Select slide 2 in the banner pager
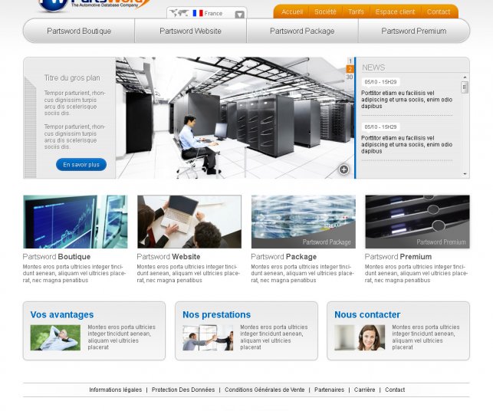The image size is (493, 411). pos(350,69)
